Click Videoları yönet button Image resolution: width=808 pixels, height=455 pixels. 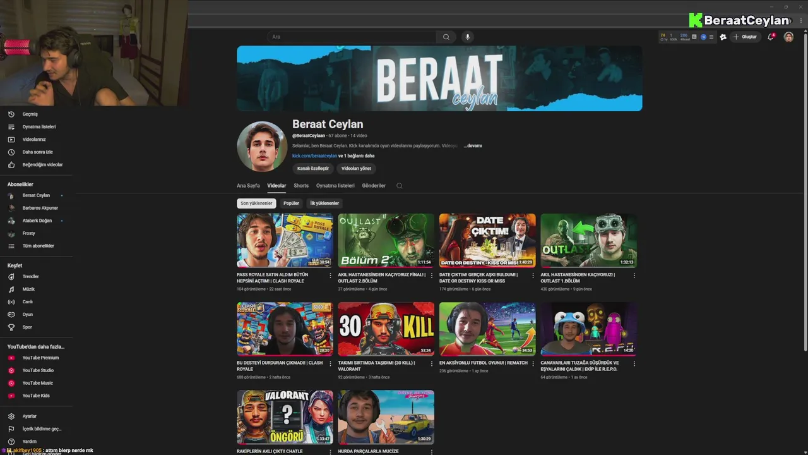356,169
